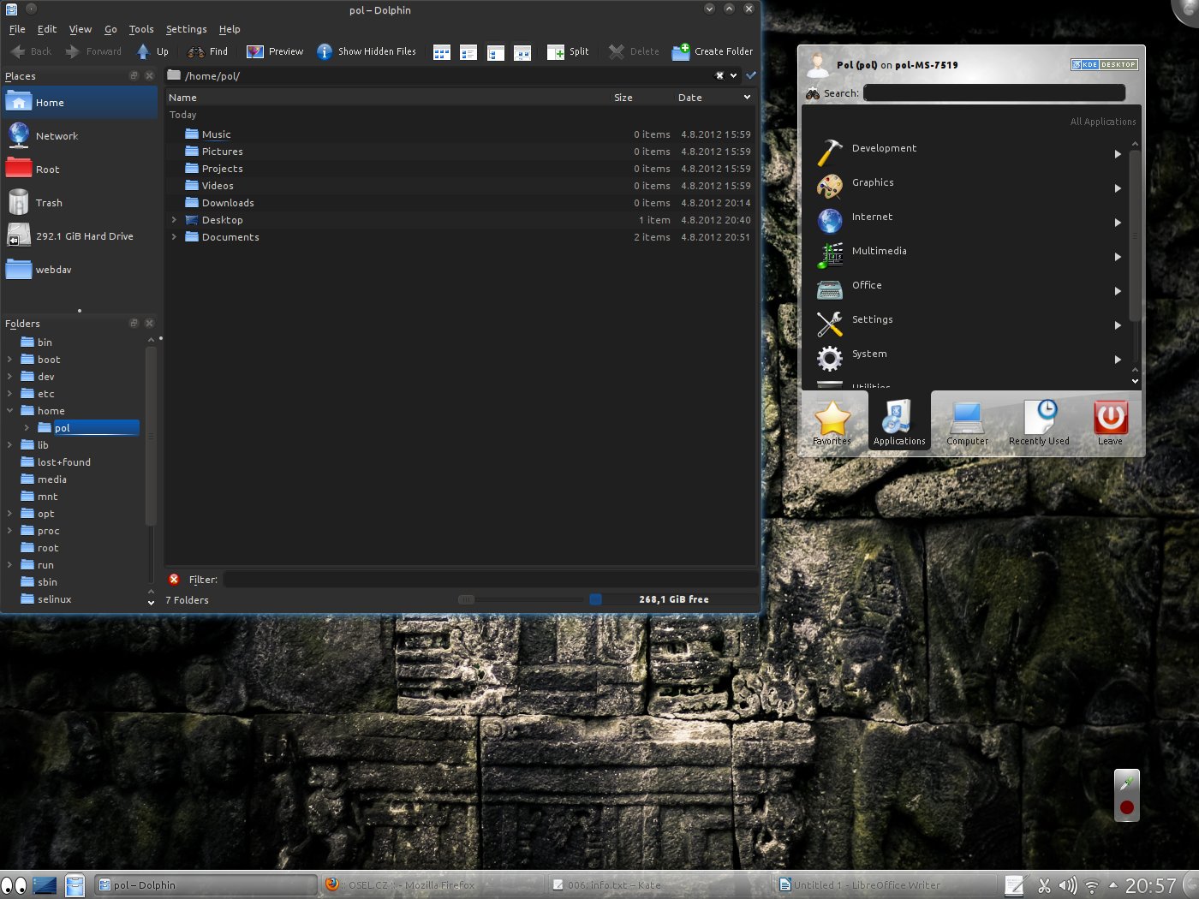The image size is (1199, 899).
Task: Switch to the Recently Used tab
Action: (x=1039, y=421)
